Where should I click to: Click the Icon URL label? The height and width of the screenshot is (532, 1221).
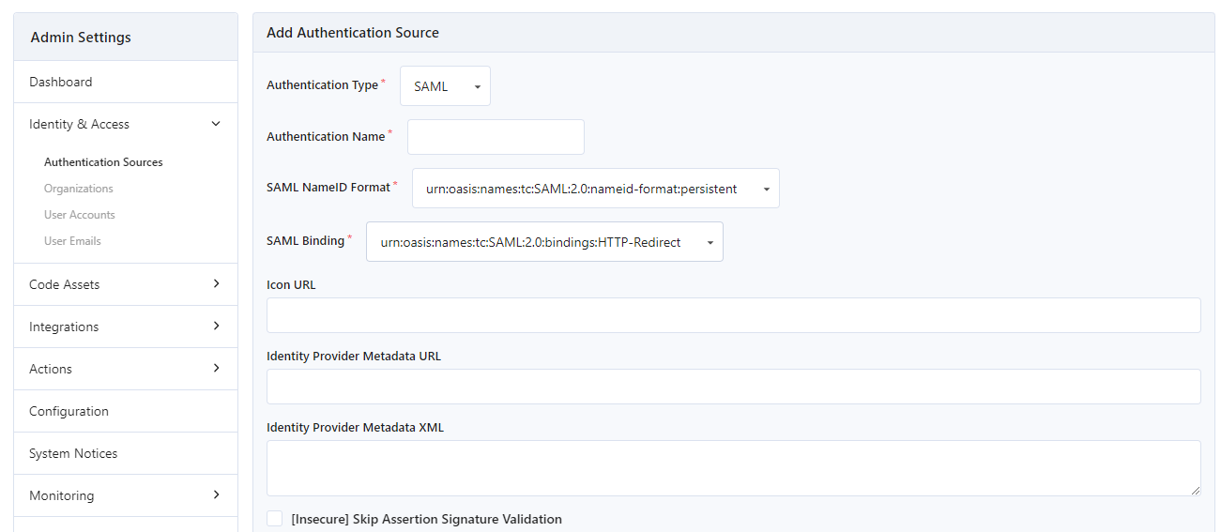[x=291, y=284]
